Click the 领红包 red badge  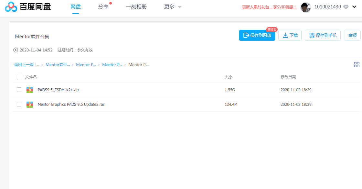tap(272, 29)
